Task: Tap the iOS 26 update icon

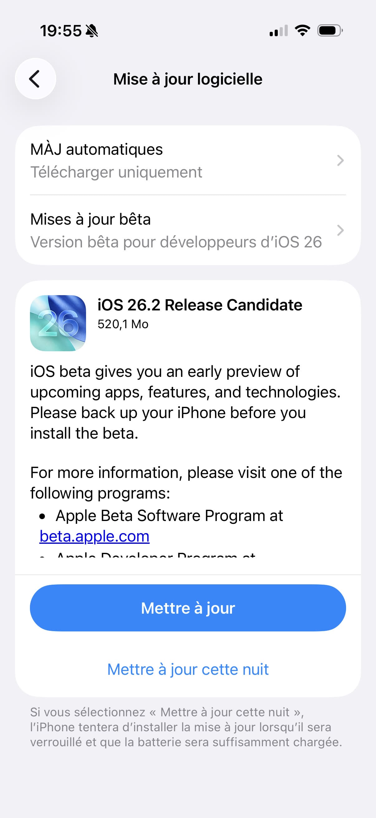Action: (x=58, y=323)
